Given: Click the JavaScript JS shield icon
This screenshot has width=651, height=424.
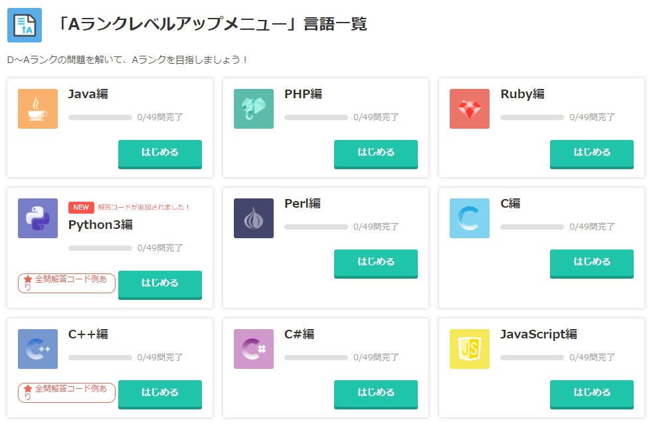Looking at the screenshot, I should coord(470,349).
